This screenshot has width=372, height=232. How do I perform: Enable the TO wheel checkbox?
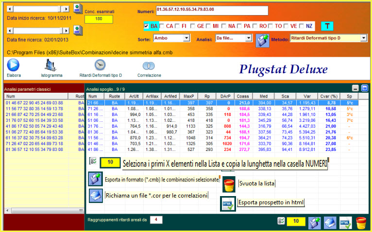point(271,26)
